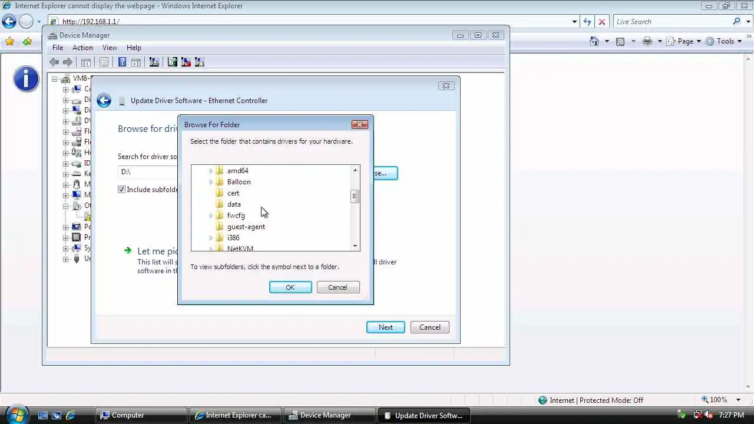Collapse VM8 root node in Device Manager
The height and width of the screenshot is (424, 754).
[55, 79]
